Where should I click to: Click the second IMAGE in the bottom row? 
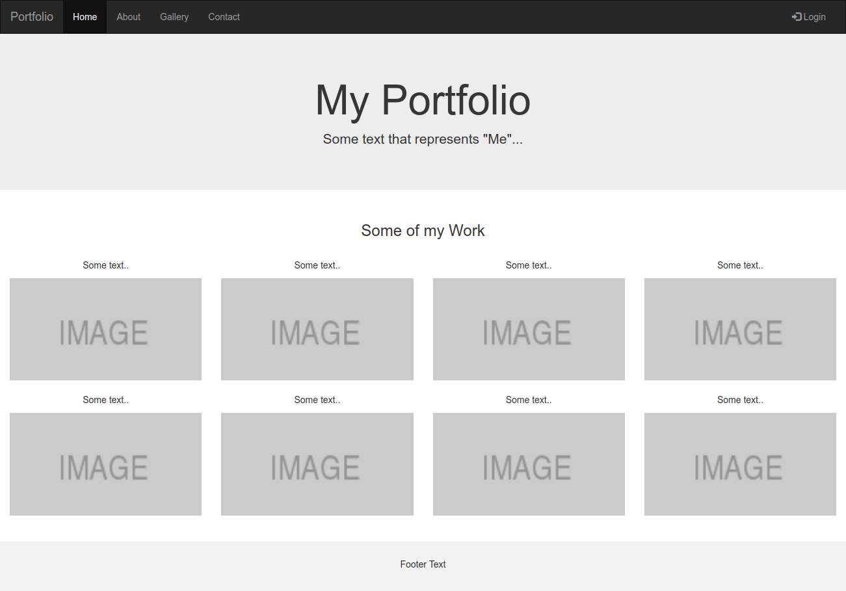(x=317, y=464)
